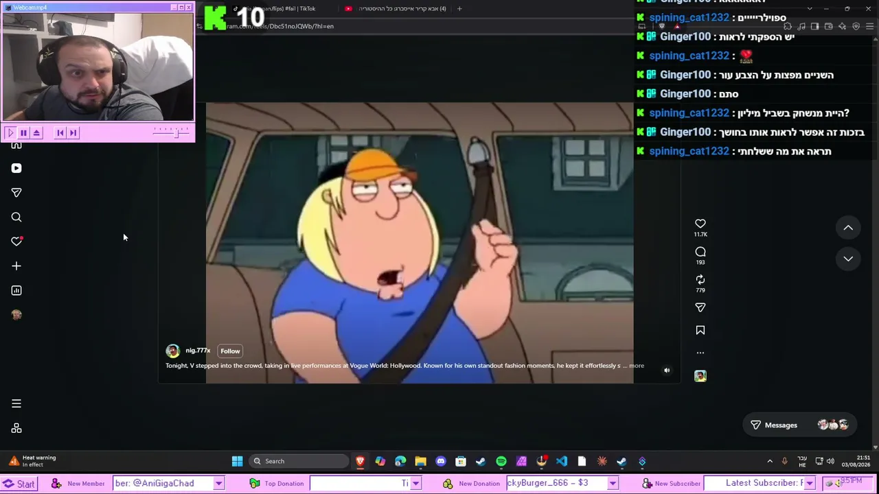Open Visual Studio Code from the taskbar

coord(562,461)
